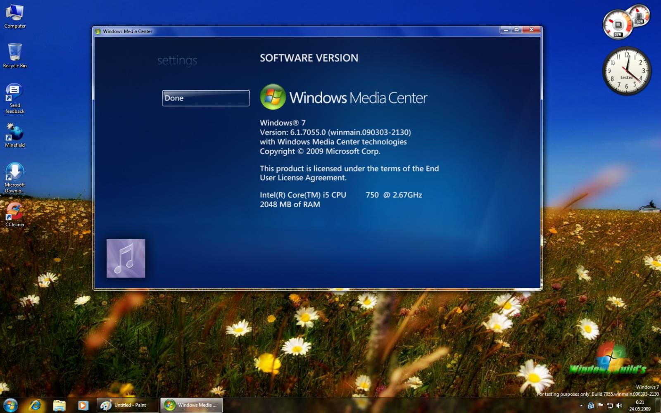Select the Recycle Bin desktop icon
The image size is (661, 413).
pos(15,56)
